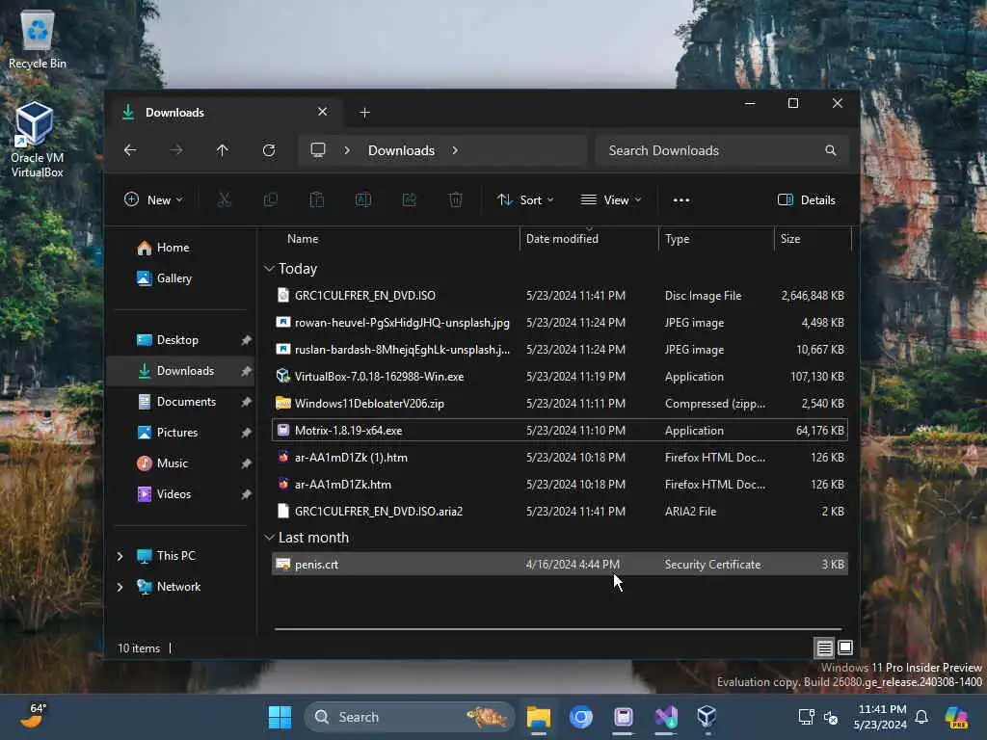Select VirtualBox-7.0.18-162988-Win.exe file

point(560,377)
